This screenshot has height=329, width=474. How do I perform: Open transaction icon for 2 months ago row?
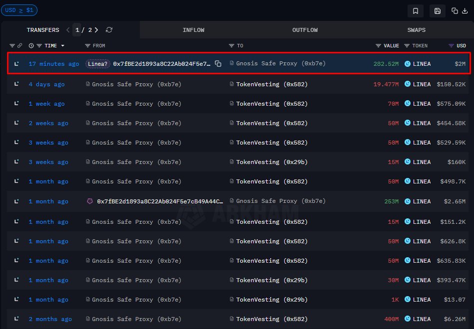click(x=16, y=319)
